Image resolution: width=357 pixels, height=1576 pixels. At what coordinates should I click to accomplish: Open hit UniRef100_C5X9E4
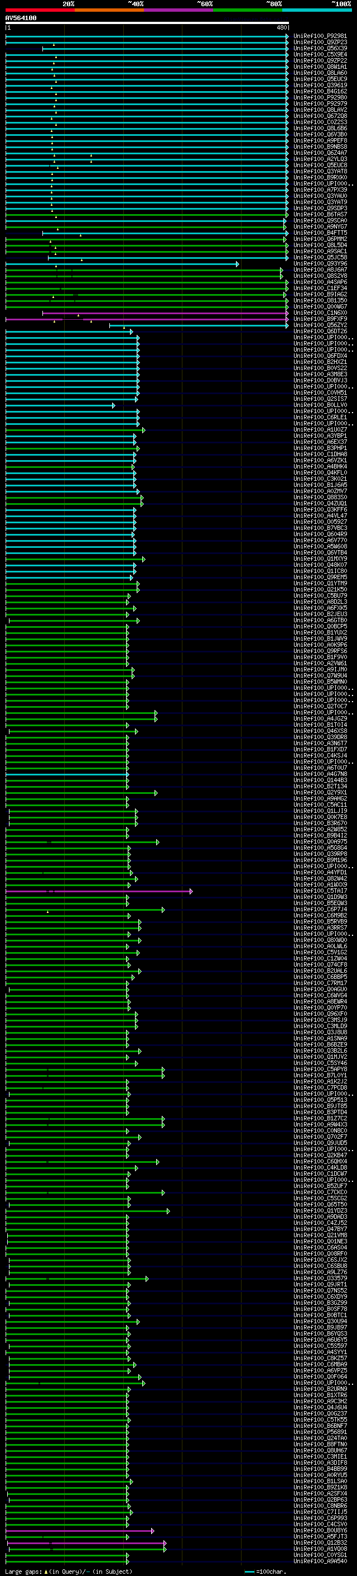point(320,54)
